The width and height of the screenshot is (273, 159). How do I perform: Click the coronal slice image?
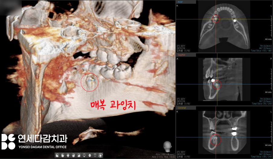pos(224,132)
